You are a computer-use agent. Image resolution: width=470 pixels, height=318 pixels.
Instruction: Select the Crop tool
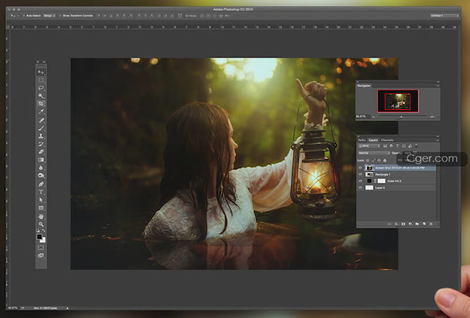(x=41, y=103)
